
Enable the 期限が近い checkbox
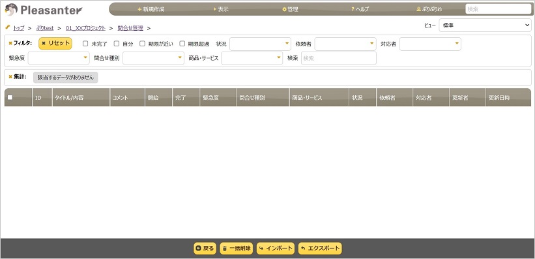click(142, 44)
